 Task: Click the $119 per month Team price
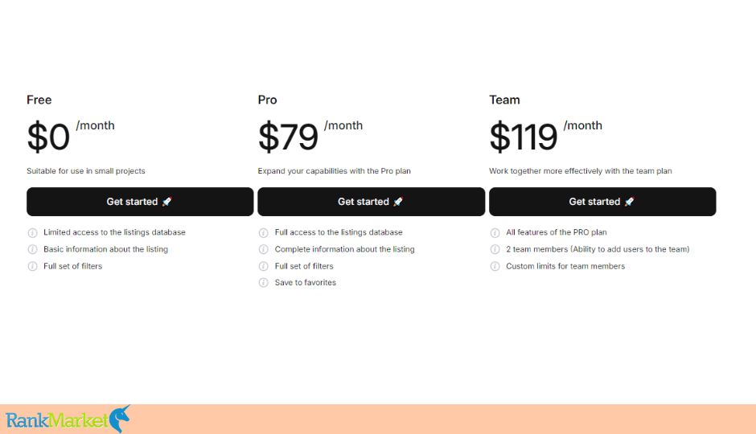pyautogui.click(x=545, y=136)
